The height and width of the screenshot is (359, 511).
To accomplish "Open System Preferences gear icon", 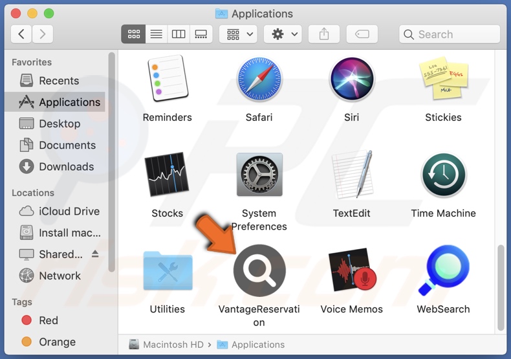I will (x=259, y=175).
